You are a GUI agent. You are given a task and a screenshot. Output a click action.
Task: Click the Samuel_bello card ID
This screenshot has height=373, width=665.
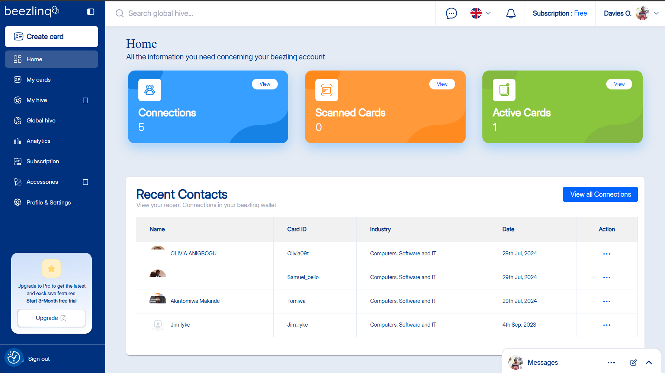point(303,277)
